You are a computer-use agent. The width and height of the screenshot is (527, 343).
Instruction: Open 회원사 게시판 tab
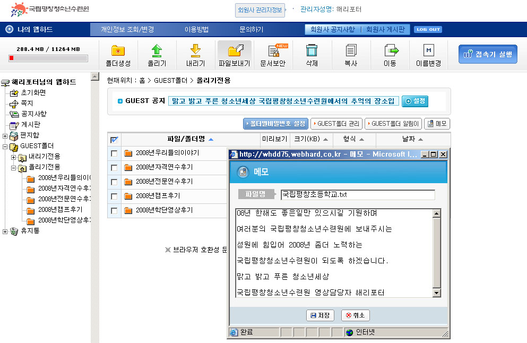385,30
